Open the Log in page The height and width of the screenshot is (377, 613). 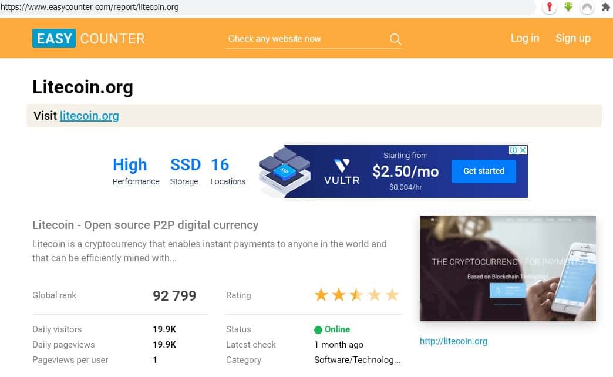coord(524,38)
